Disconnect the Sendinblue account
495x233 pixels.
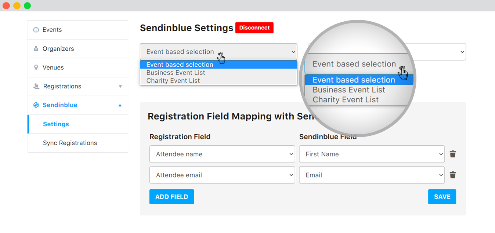coord(254,28)
